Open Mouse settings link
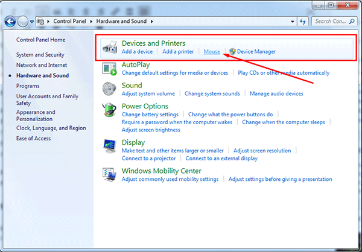 pyautogui.click(x=212, y=51)
